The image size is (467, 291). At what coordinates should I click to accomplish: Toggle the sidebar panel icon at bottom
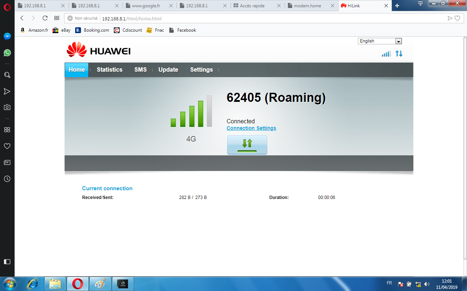pyautogui.click(x=7, y=262)
